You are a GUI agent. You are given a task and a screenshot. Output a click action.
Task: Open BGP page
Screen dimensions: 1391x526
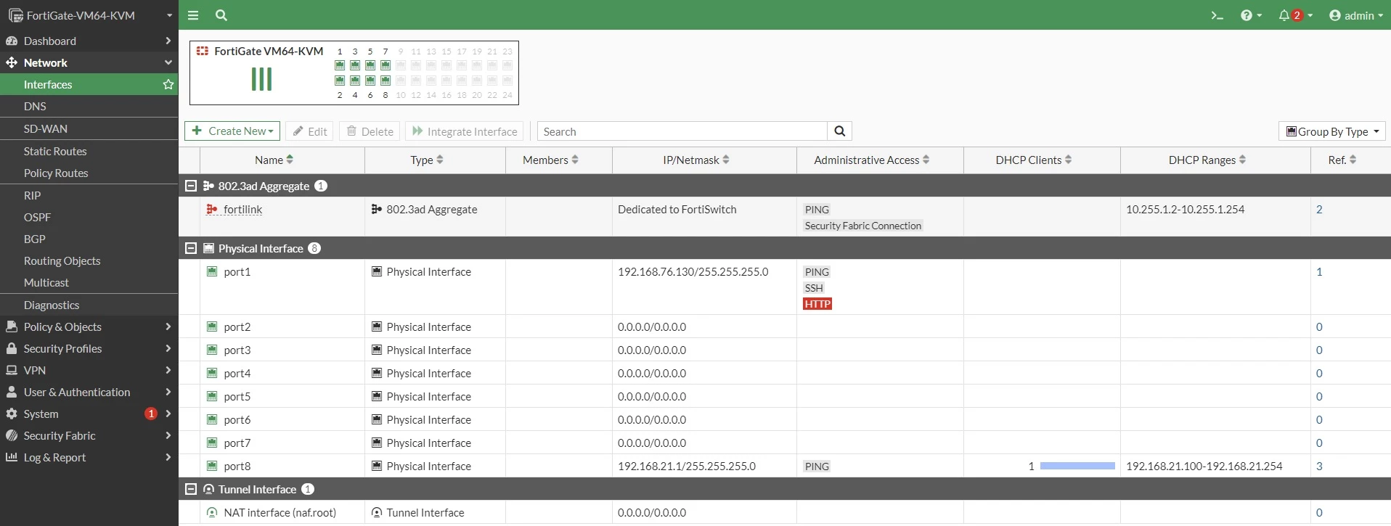89,239
